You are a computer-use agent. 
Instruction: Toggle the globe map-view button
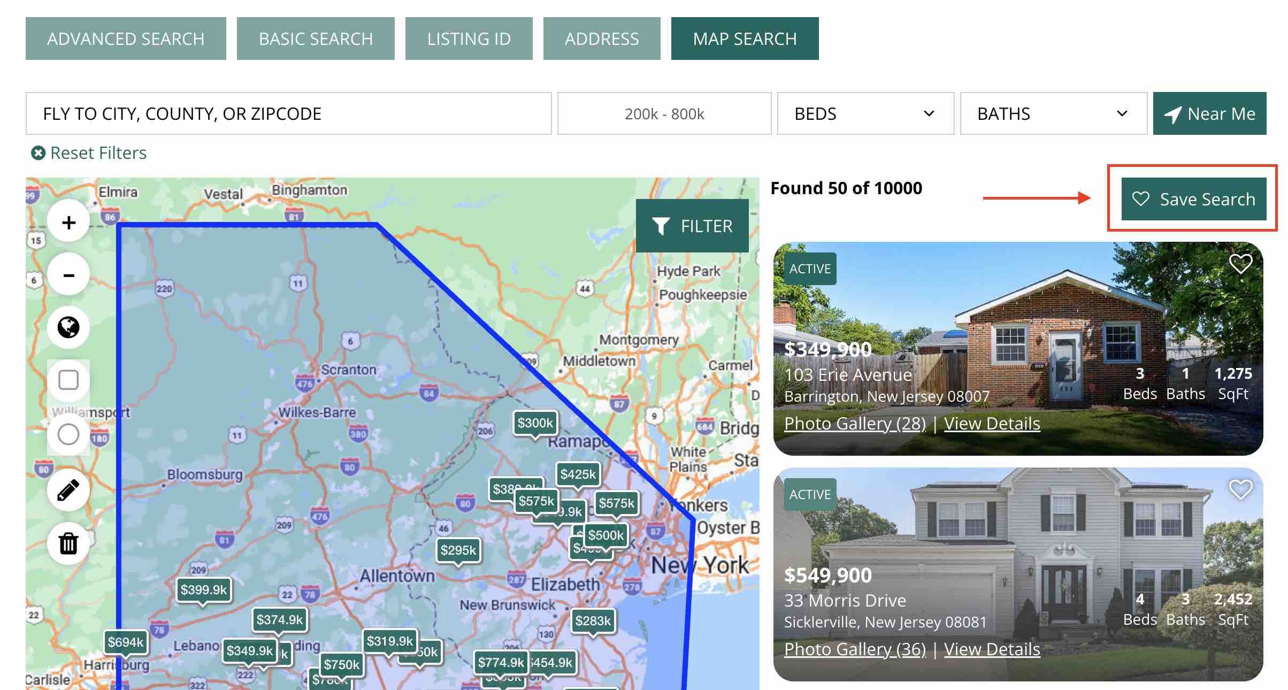68,327
